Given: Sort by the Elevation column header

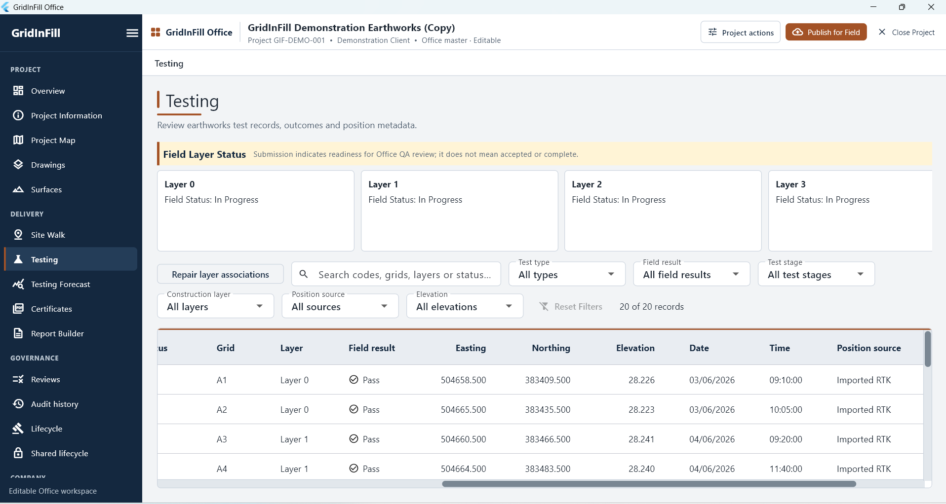Looking at the screenshot, I should pyautogui.click(x=635, y=348).
